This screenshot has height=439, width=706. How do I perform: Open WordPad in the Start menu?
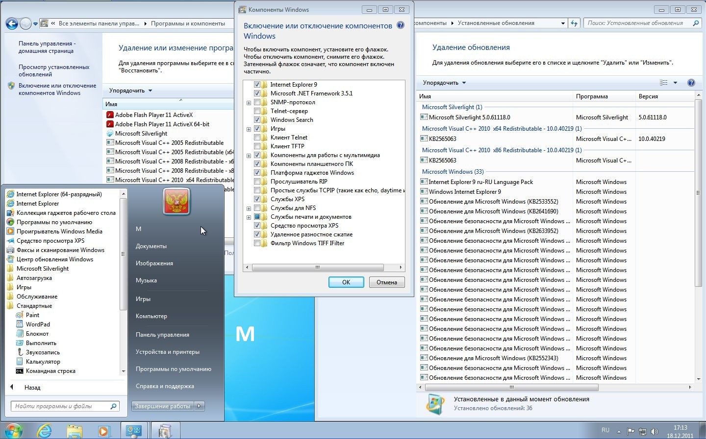(38, 324)
